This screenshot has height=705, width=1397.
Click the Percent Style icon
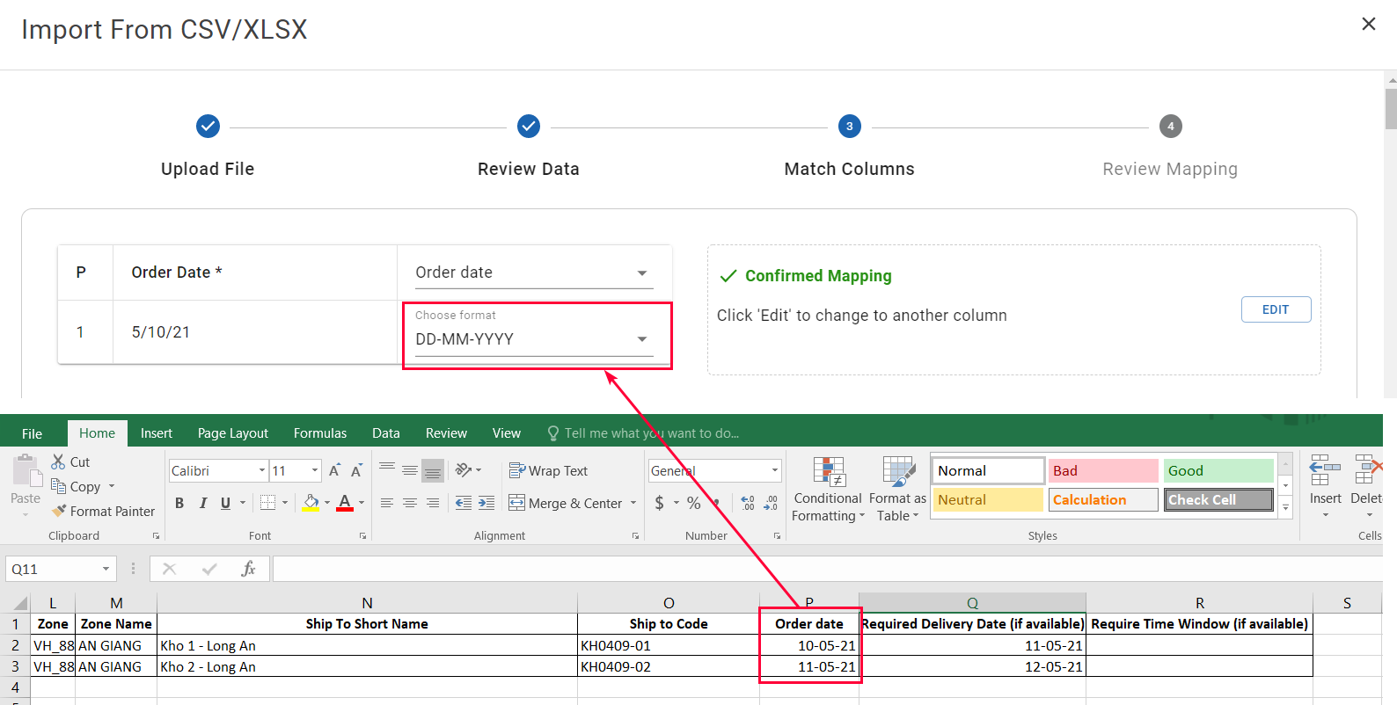point(694,503)
